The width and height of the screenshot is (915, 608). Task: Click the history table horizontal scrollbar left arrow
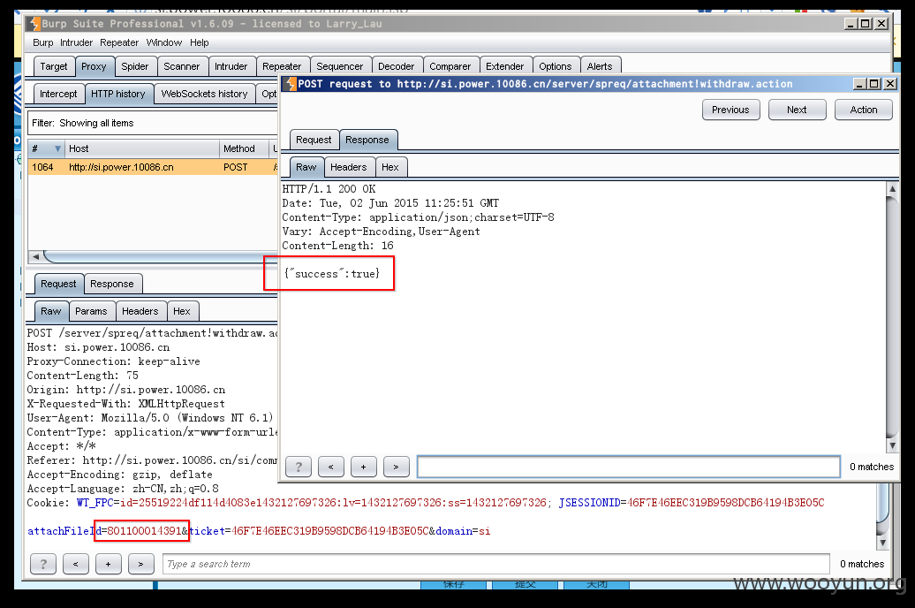[x=35, y=256]
